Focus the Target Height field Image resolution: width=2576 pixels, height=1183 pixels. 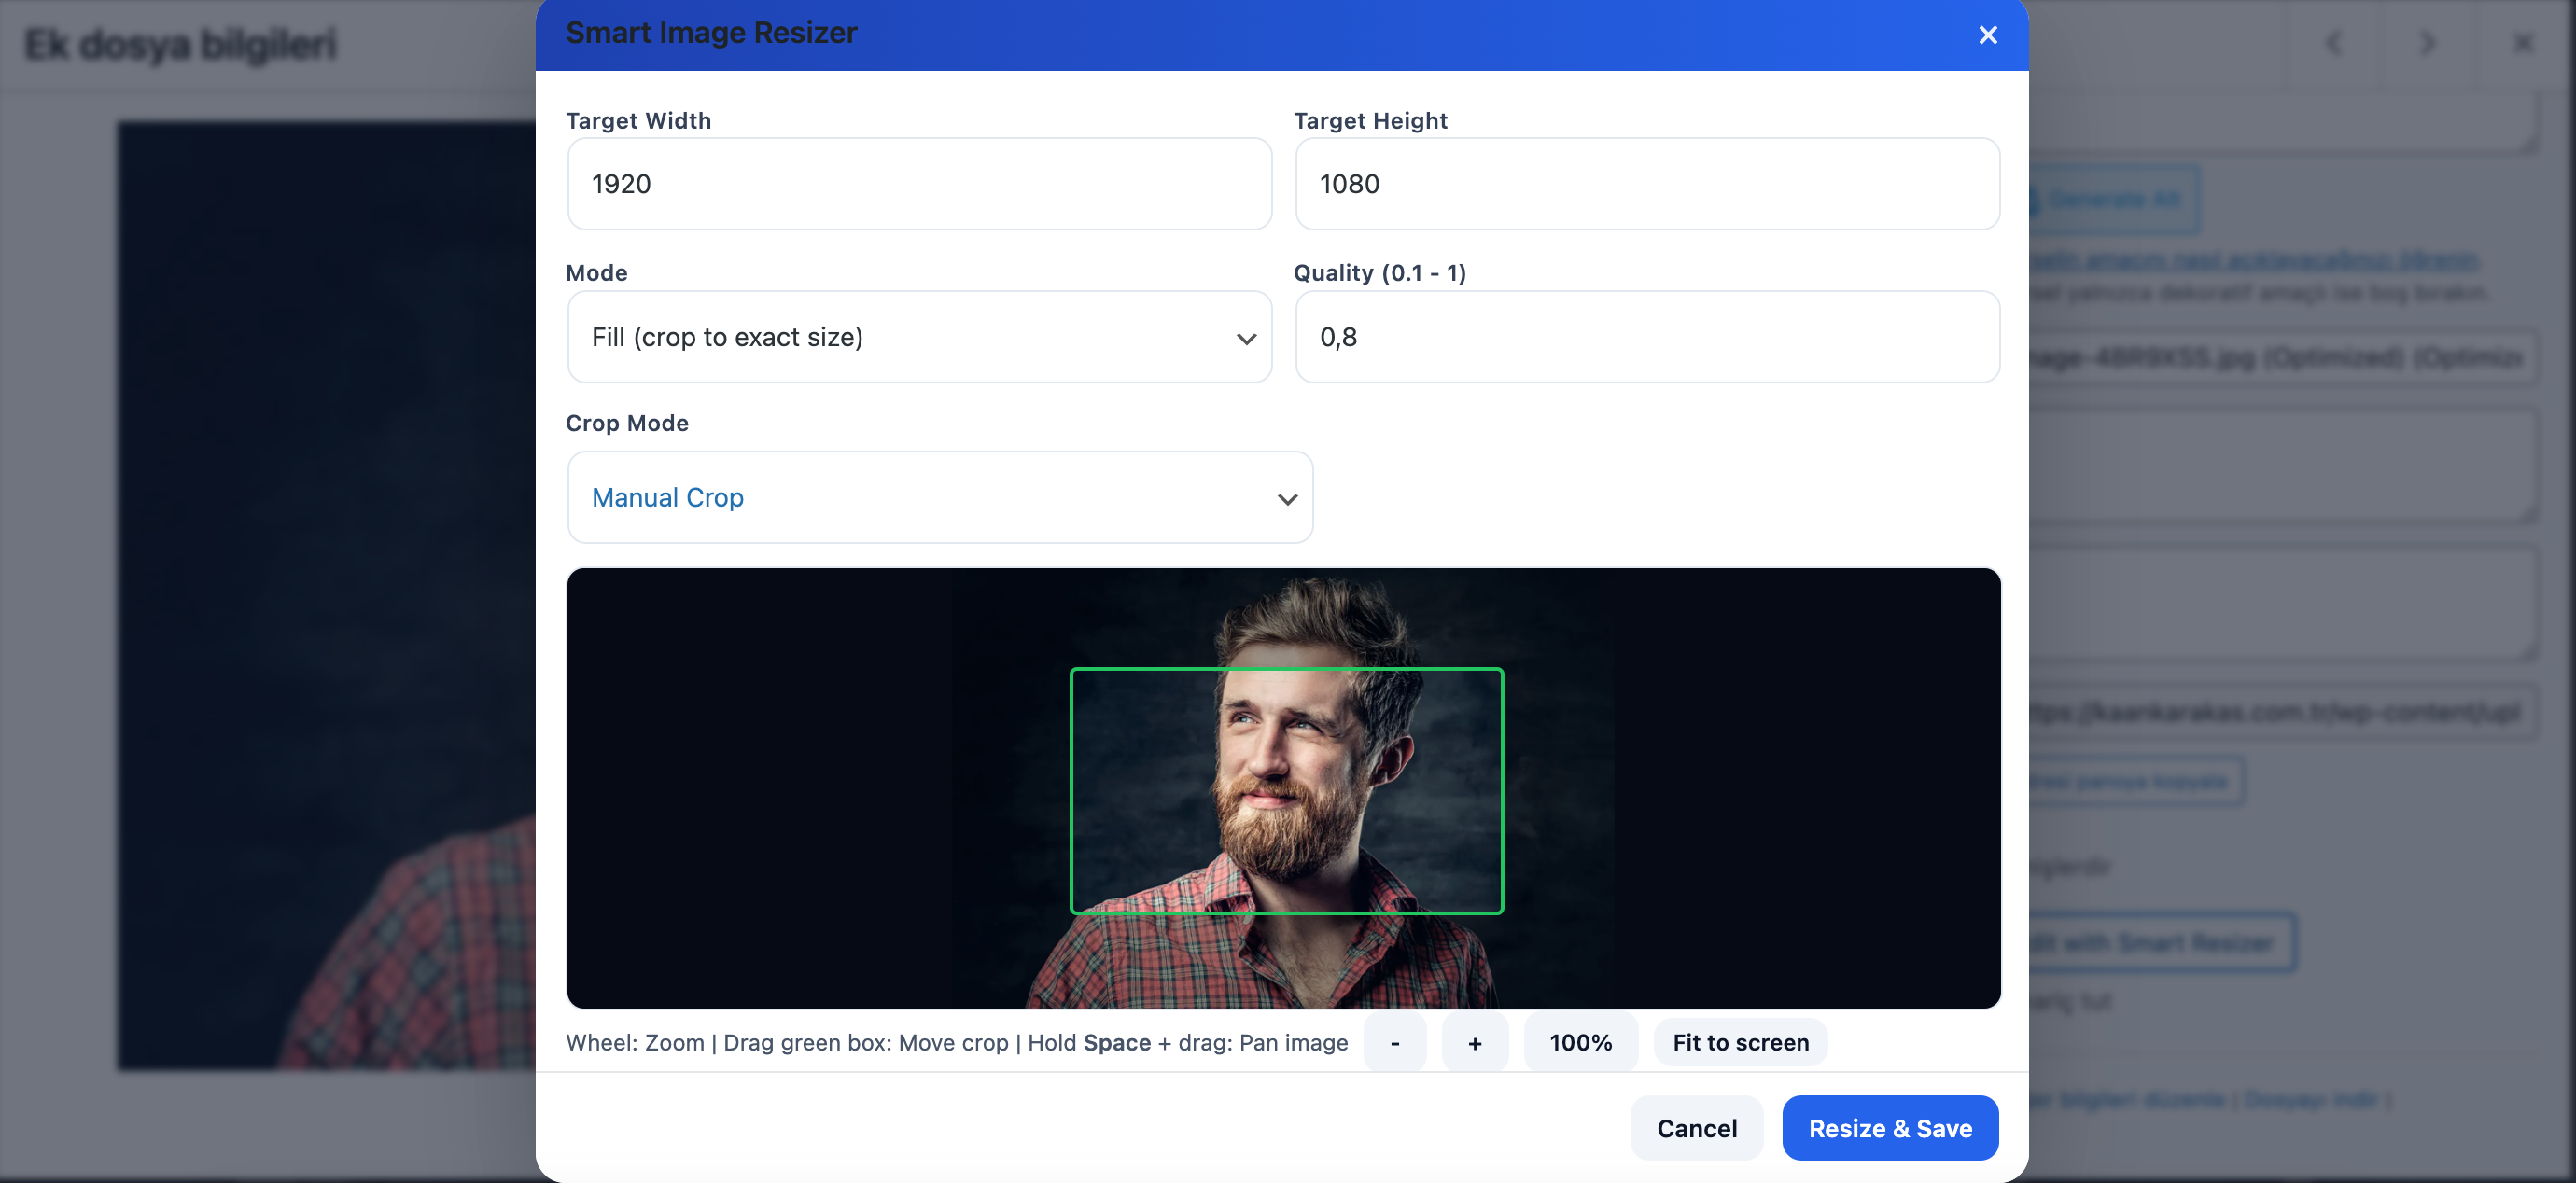point(1646,184)
